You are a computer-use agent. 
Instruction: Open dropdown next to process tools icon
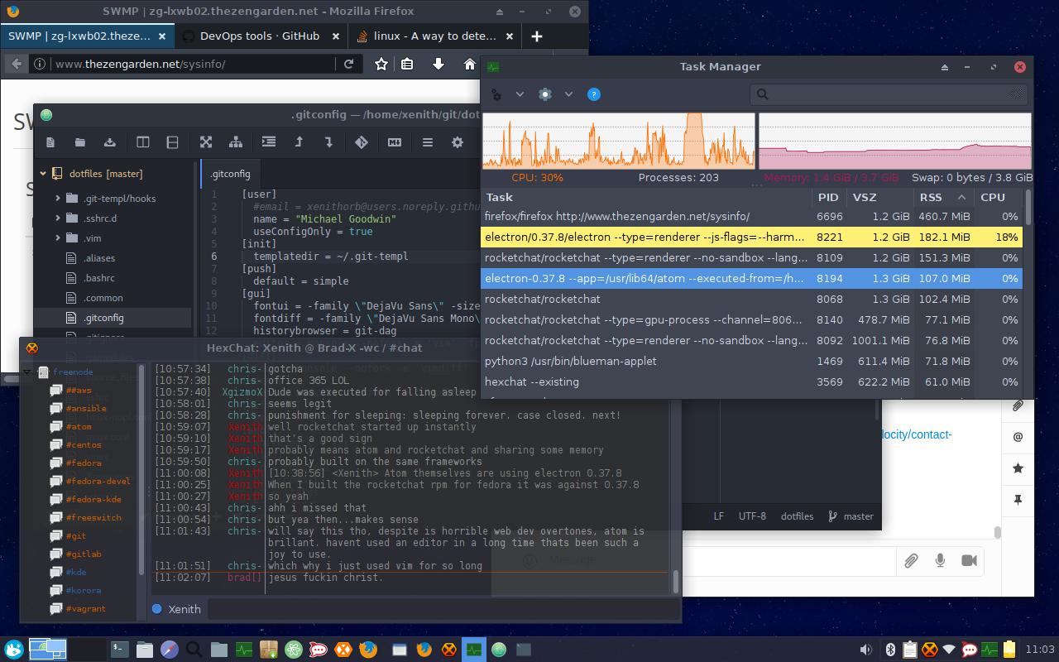coord(520,94)
